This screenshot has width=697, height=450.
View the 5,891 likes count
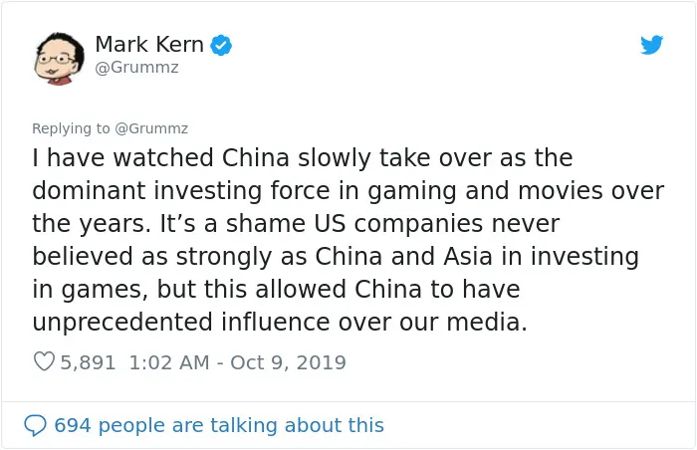pos(88,362)
